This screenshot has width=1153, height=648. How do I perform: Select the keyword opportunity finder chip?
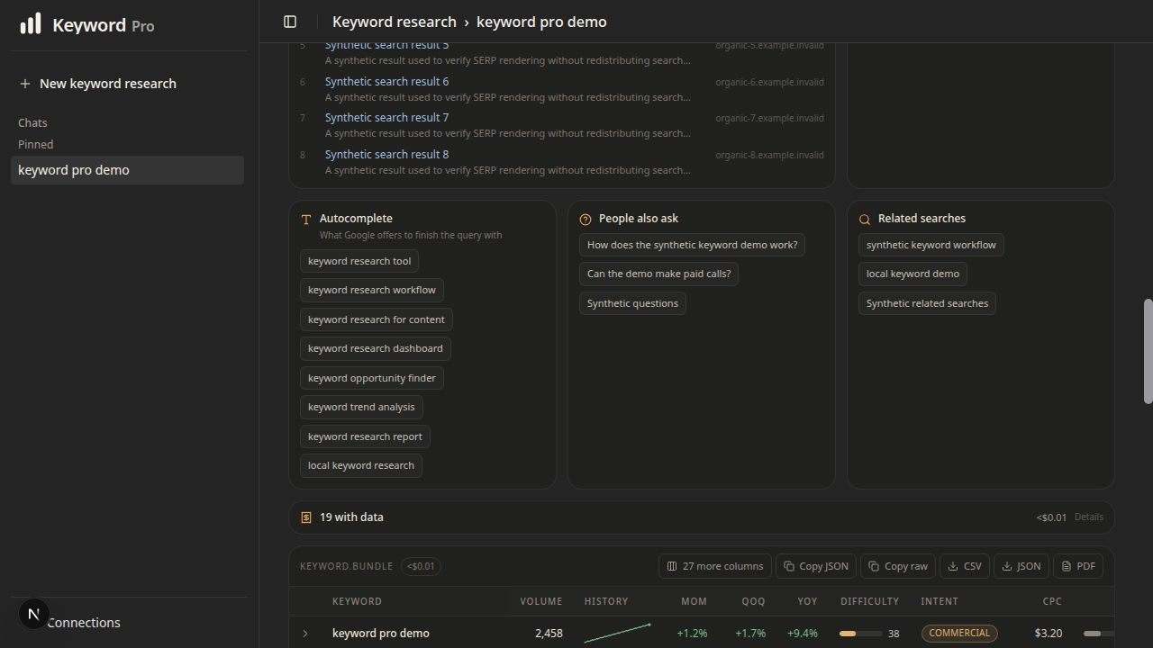click(x=372, y=378)
